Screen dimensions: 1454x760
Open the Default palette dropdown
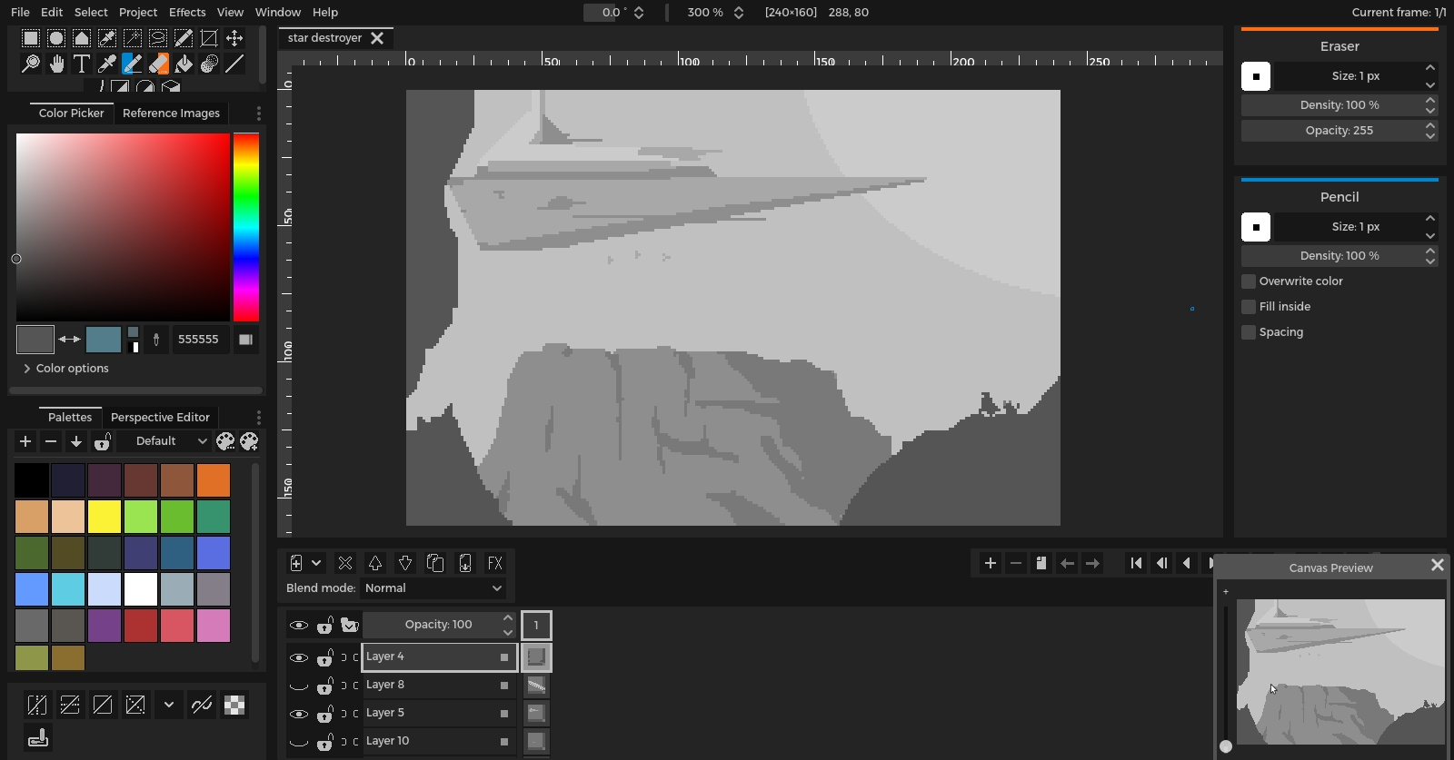point(170,441)
